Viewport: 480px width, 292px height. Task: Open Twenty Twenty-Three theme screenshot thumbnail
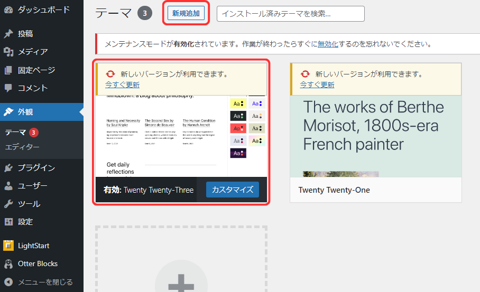pos(181,136)
